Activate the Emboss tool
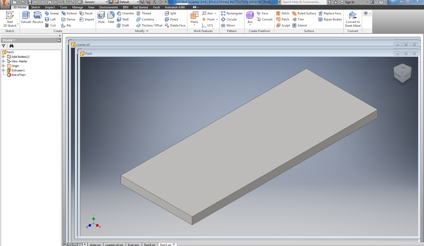Image resolution: width=424 pixels, height=246 pixels. pyautogui.click(x=69, y=13)
